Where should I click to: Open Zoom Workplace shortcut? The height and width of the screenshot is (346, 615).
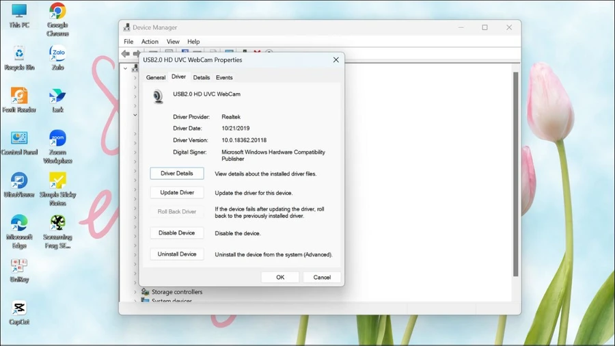[57, 146]
